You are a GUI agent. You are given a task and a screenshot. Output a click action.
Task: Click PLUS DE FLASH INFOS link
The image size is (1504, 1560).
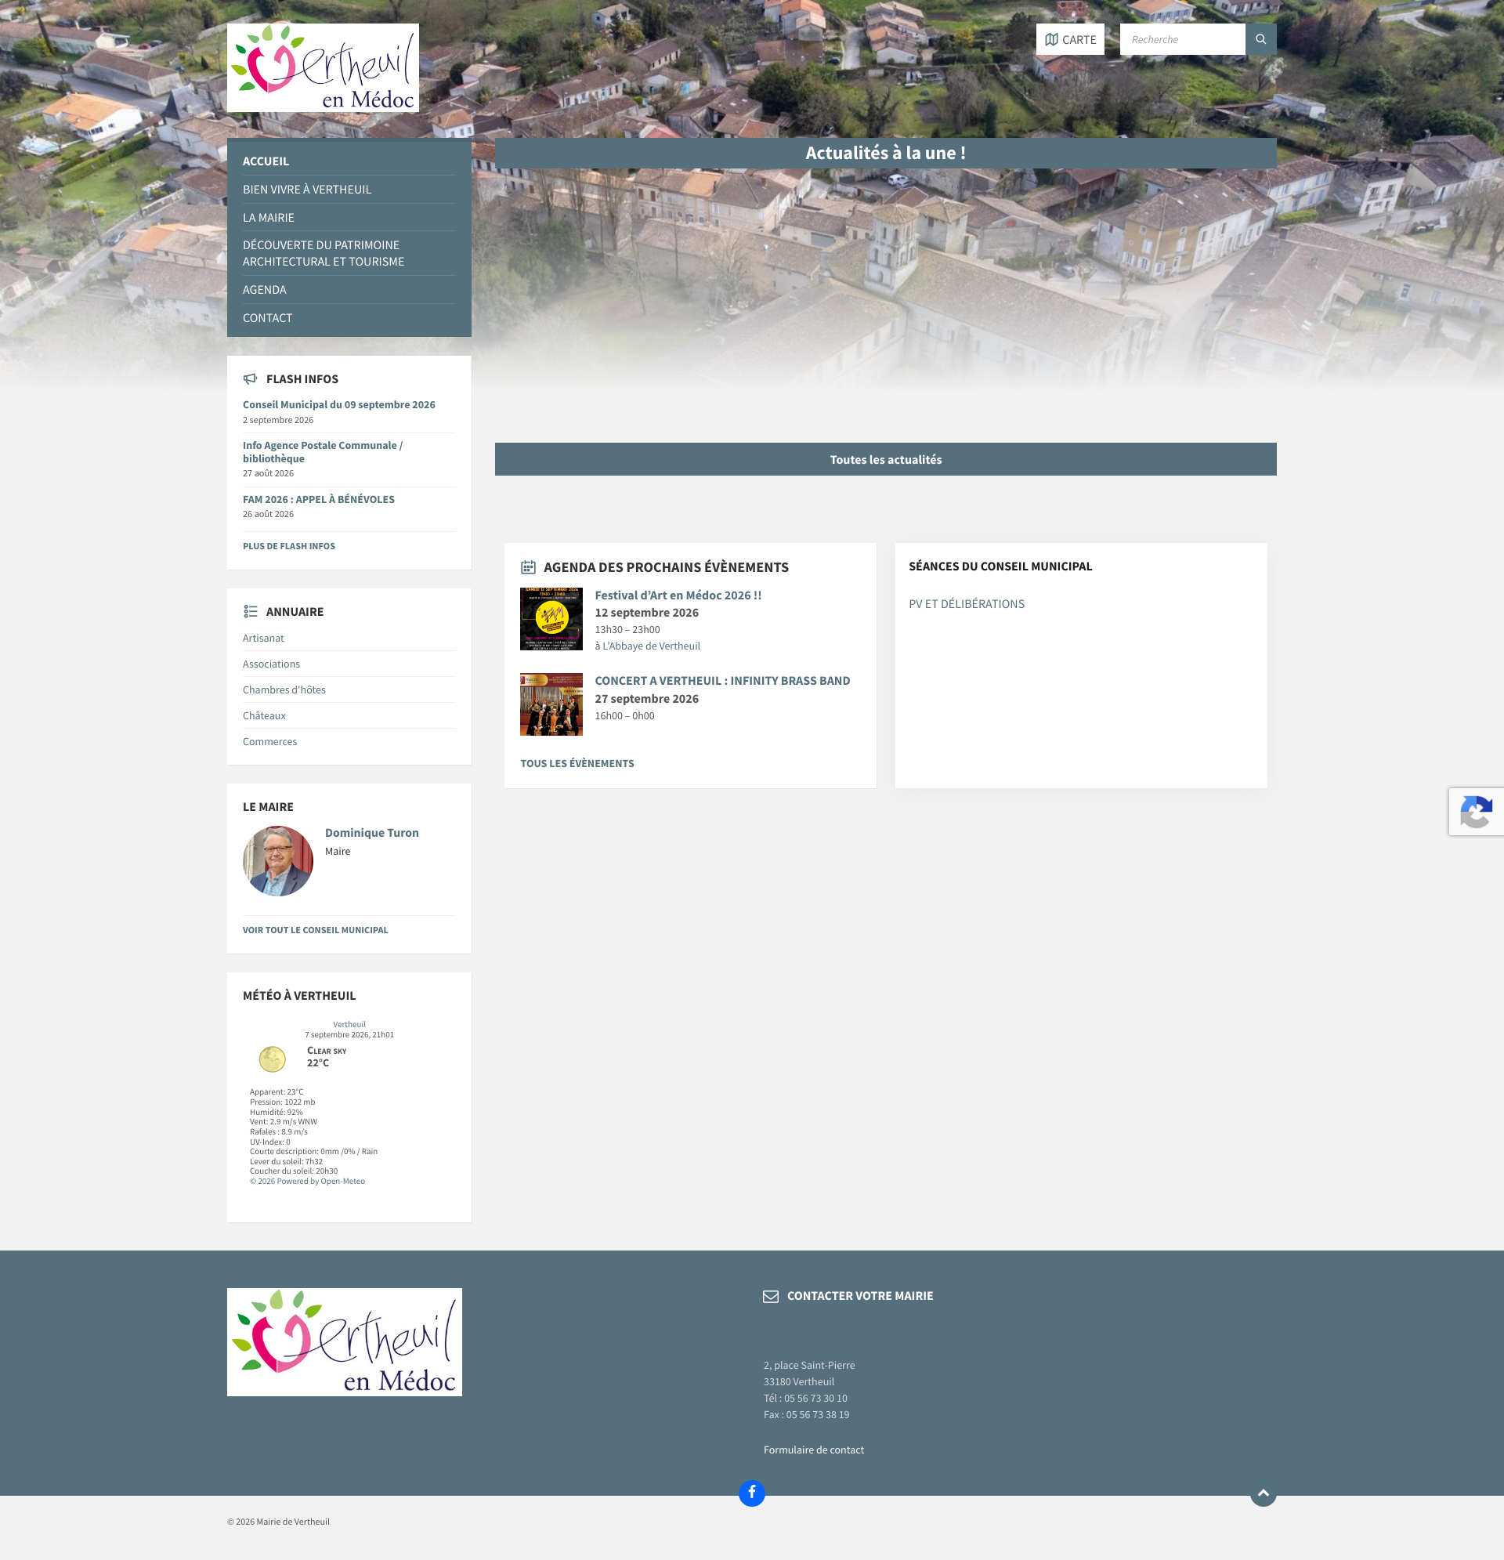289,546
